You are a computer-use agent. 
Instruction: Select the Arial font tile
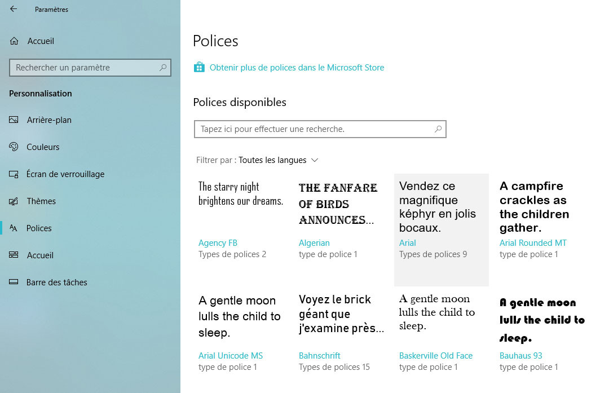pyautogui.click(x=441, y=229)
